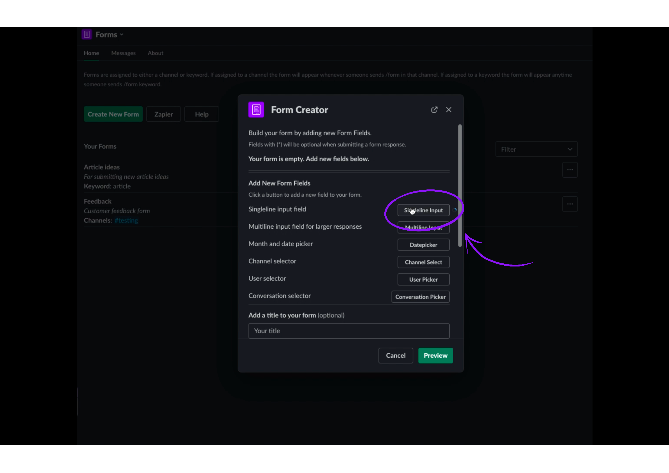Open the Zapier options
The width and height of the screenshot is (669, 473).
[163, 114]
